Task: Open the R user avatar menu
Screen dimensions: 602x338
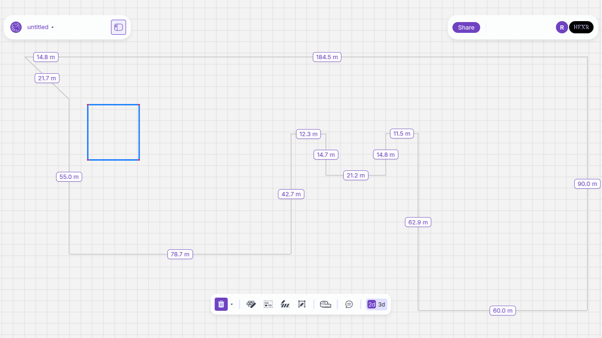Action: (x=562, y=27)
